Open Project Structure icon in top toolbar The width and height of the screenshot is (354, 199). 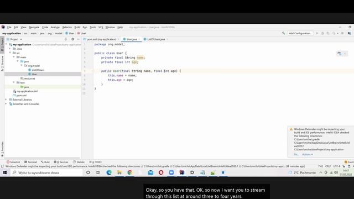click(349, 33)
